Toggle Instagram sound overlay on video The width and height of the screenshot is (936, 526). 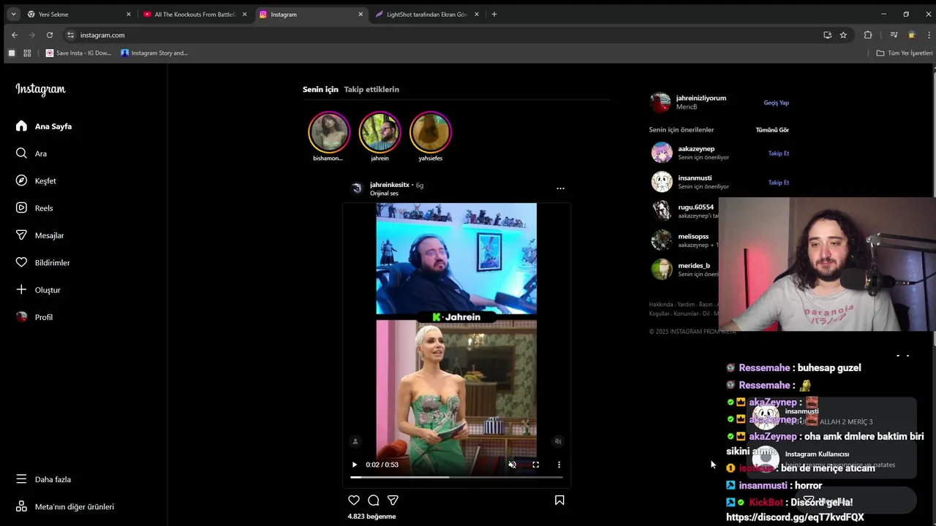(558, 441)
